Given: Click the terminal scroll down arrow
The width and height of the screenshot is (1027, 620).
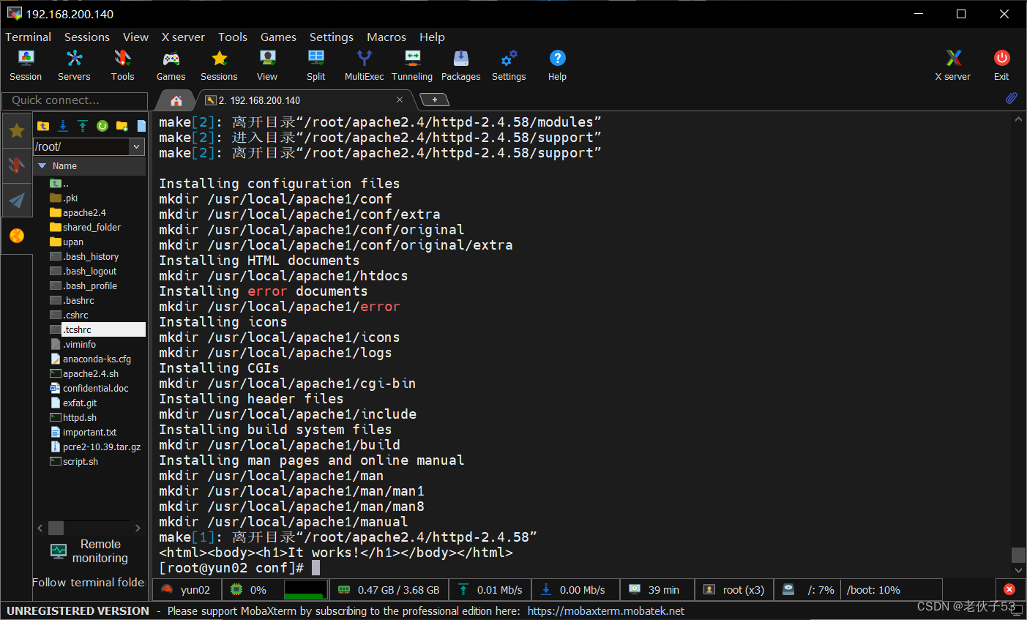Looking at the screenshot, I should coord(1018,570).
